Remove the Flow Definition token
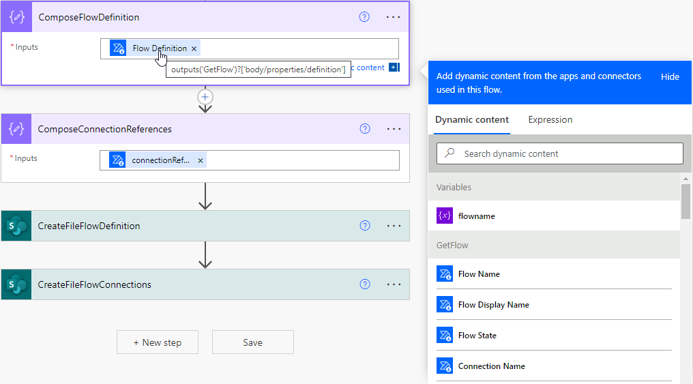The image size is (693, 384). point(194,48)
